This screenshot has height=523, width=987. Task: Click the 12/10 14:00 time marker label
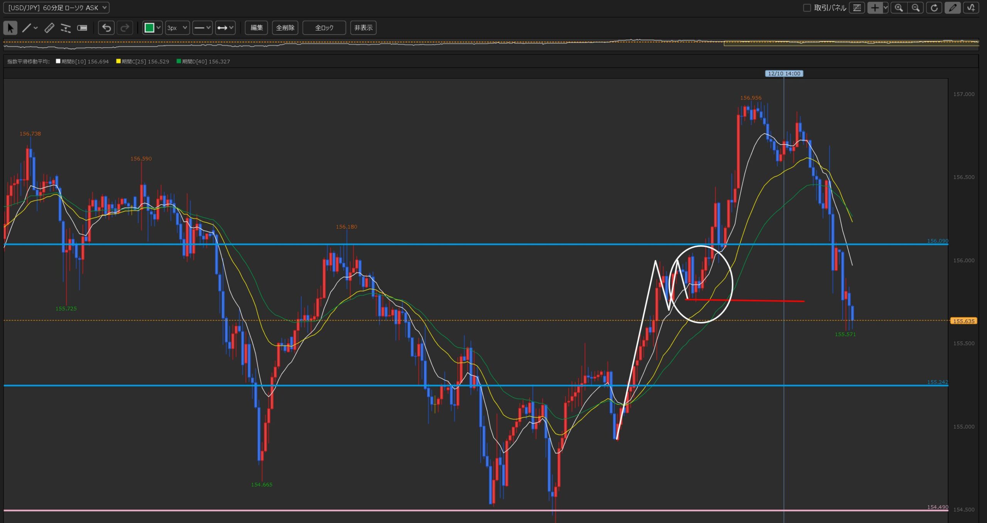(784, 73)
